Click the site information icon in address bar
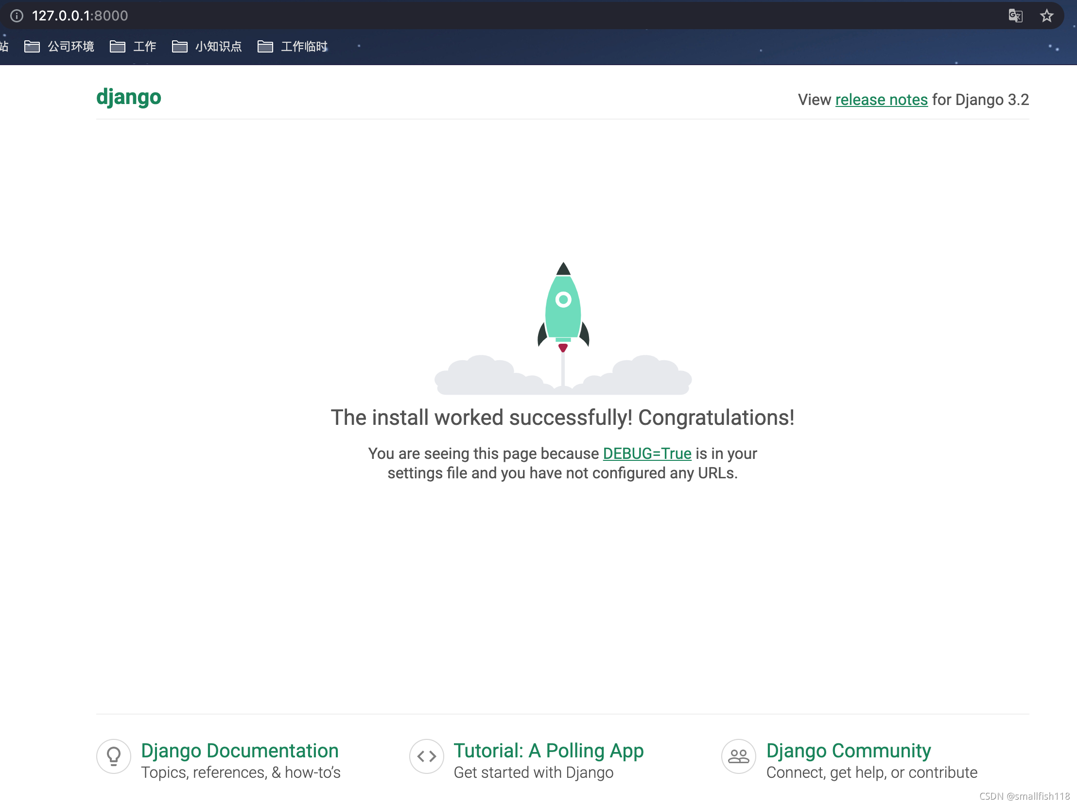Screen dimensions: 1077x805 pyautogui.click(x=17, y=16)
